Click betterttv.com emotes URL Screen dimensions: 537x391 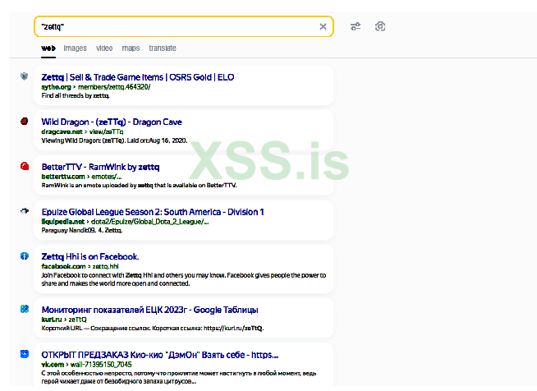pyautogui.click(x=81, y=177)
